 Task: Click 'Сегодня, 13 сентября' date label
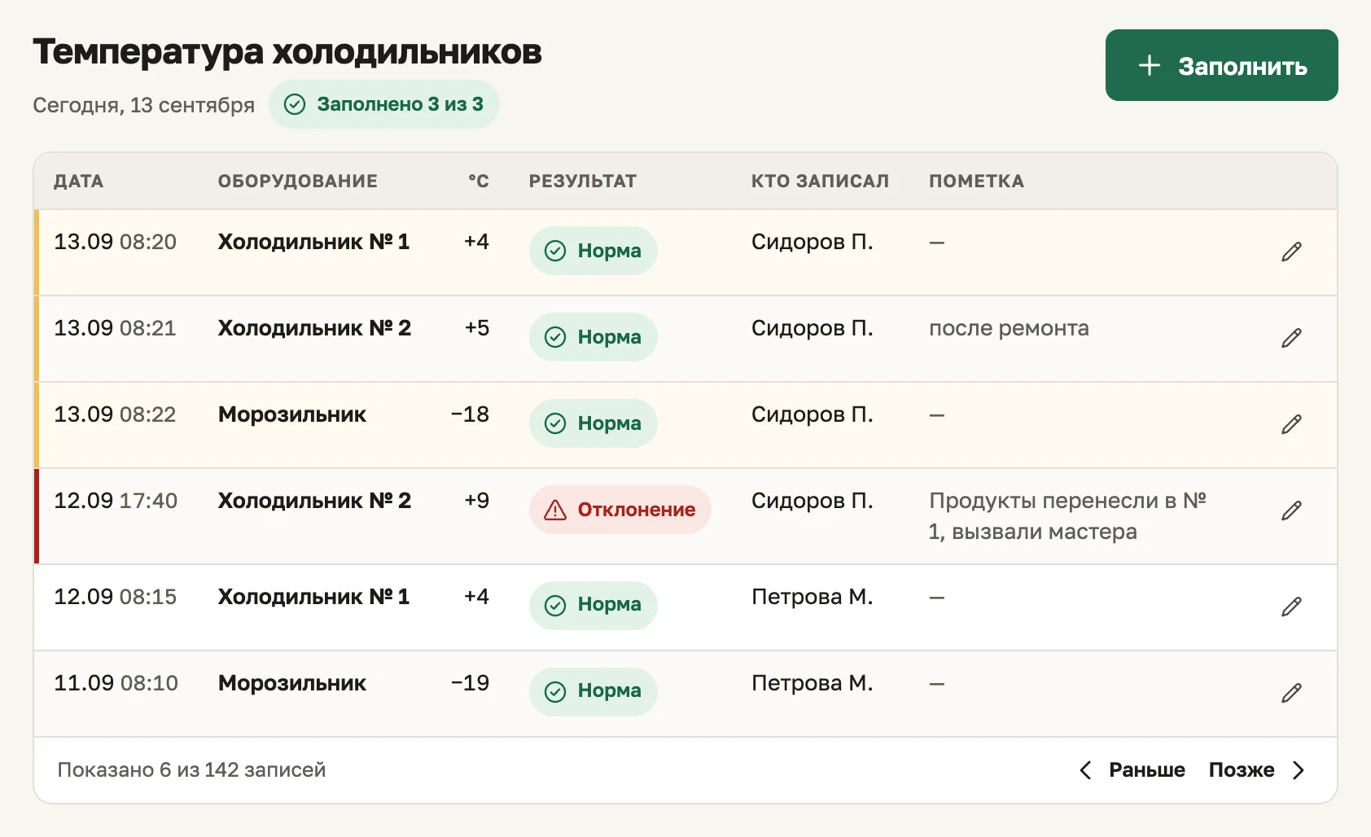tap(143, 105)
